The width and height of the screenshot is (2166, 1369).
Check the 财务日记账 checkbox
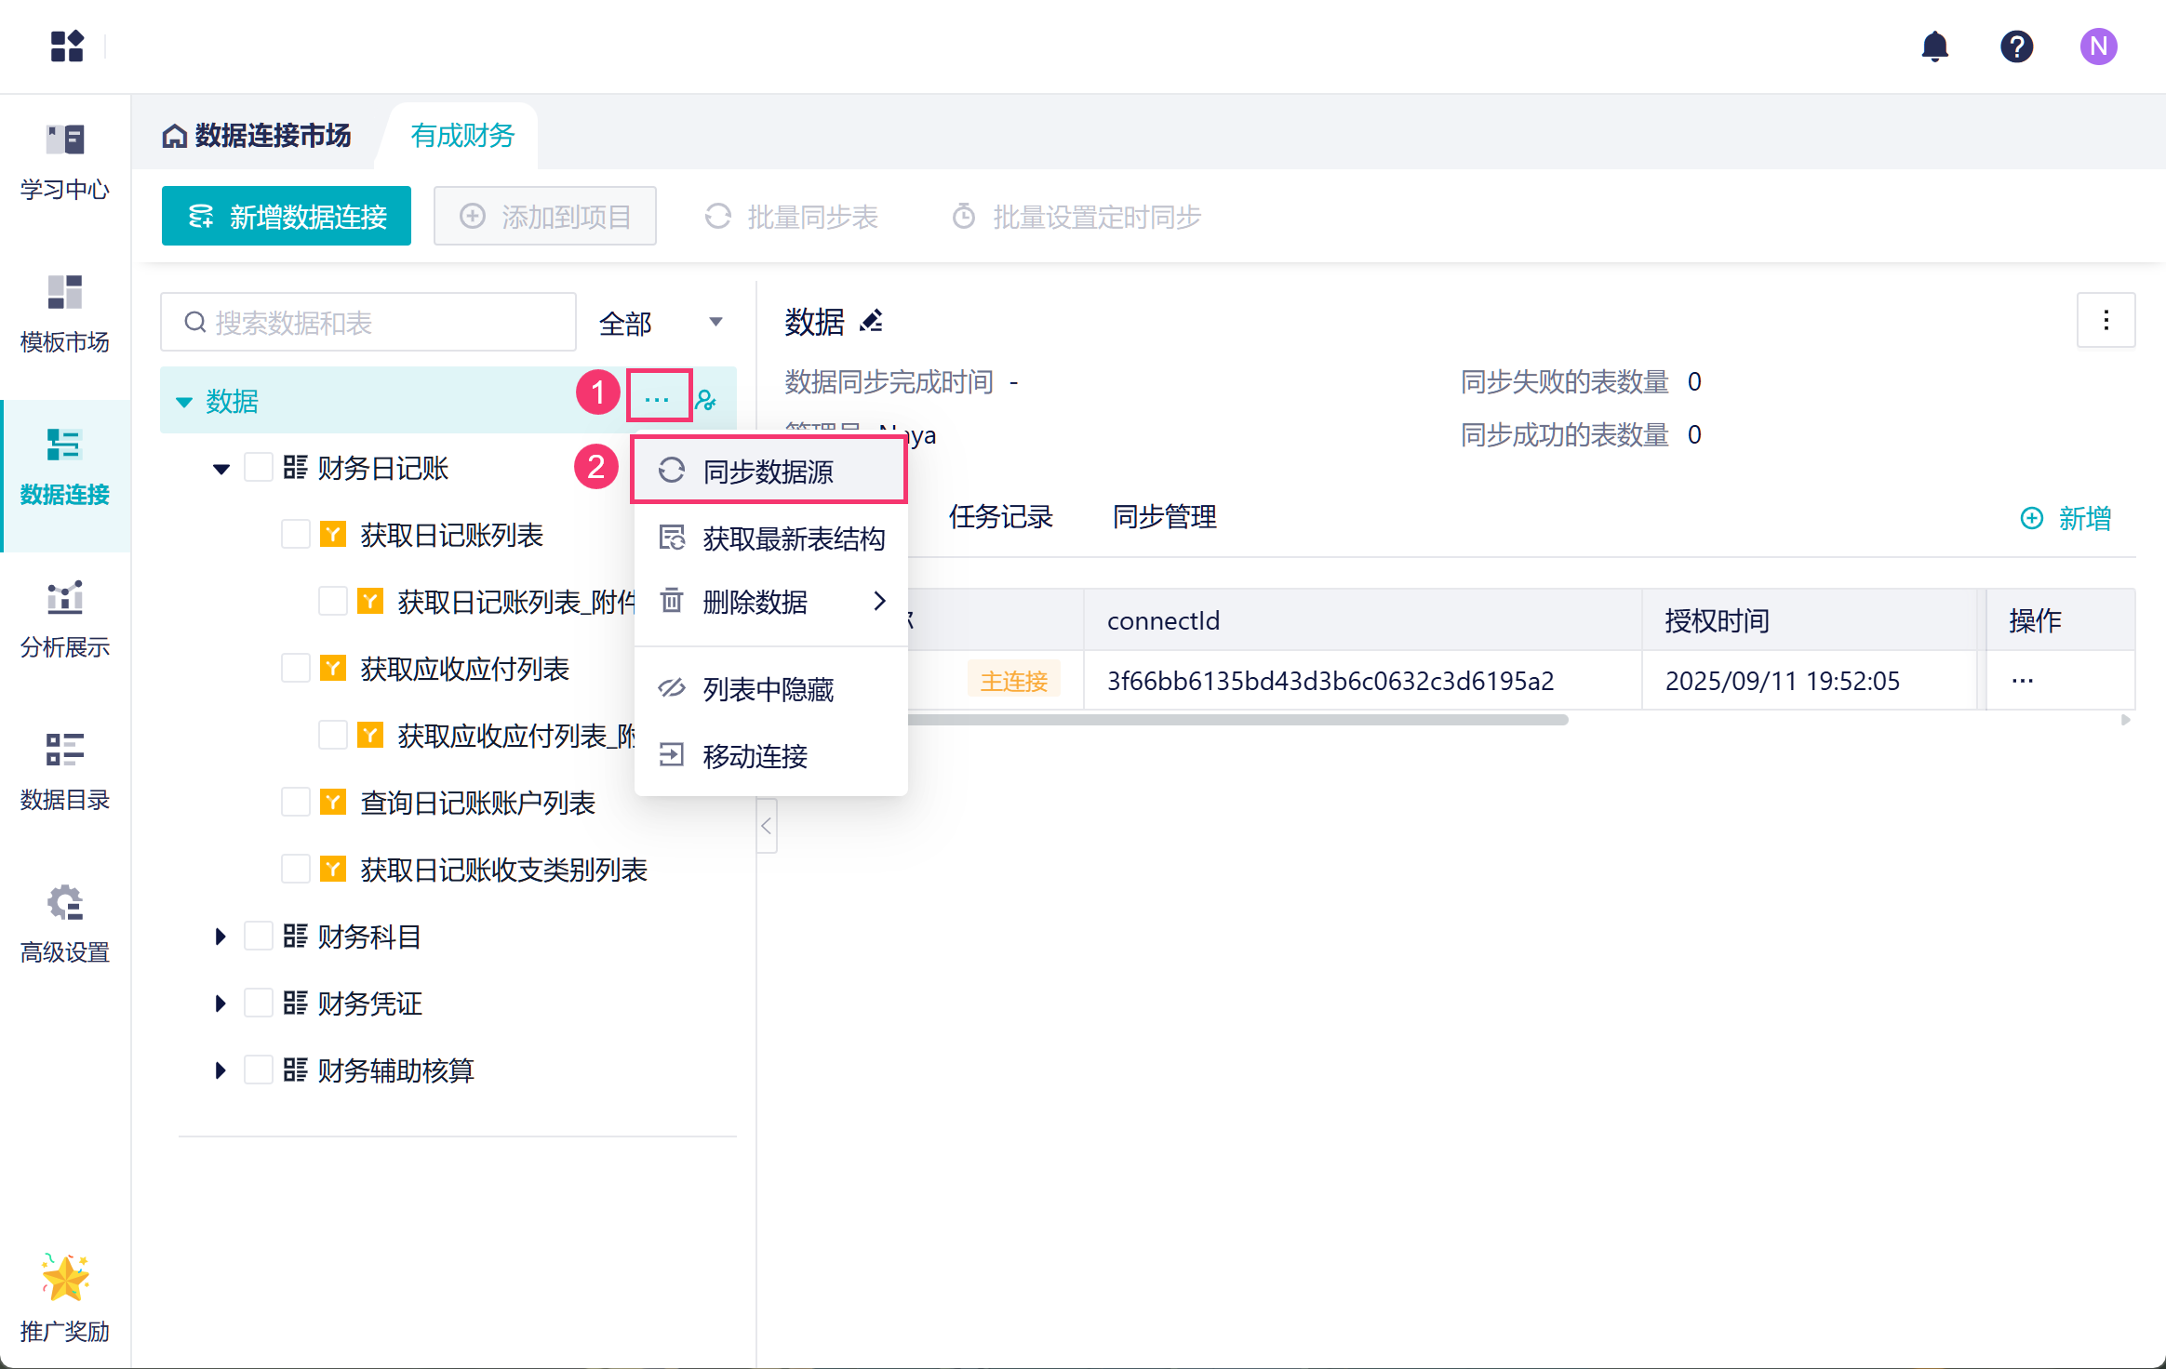point(258,468)
